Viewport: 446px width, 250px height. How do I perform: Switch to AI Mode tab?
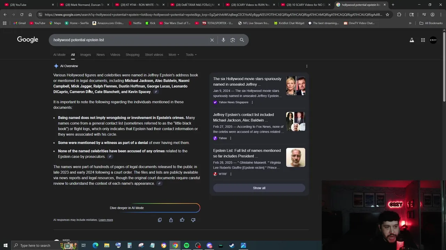[59, 55]
